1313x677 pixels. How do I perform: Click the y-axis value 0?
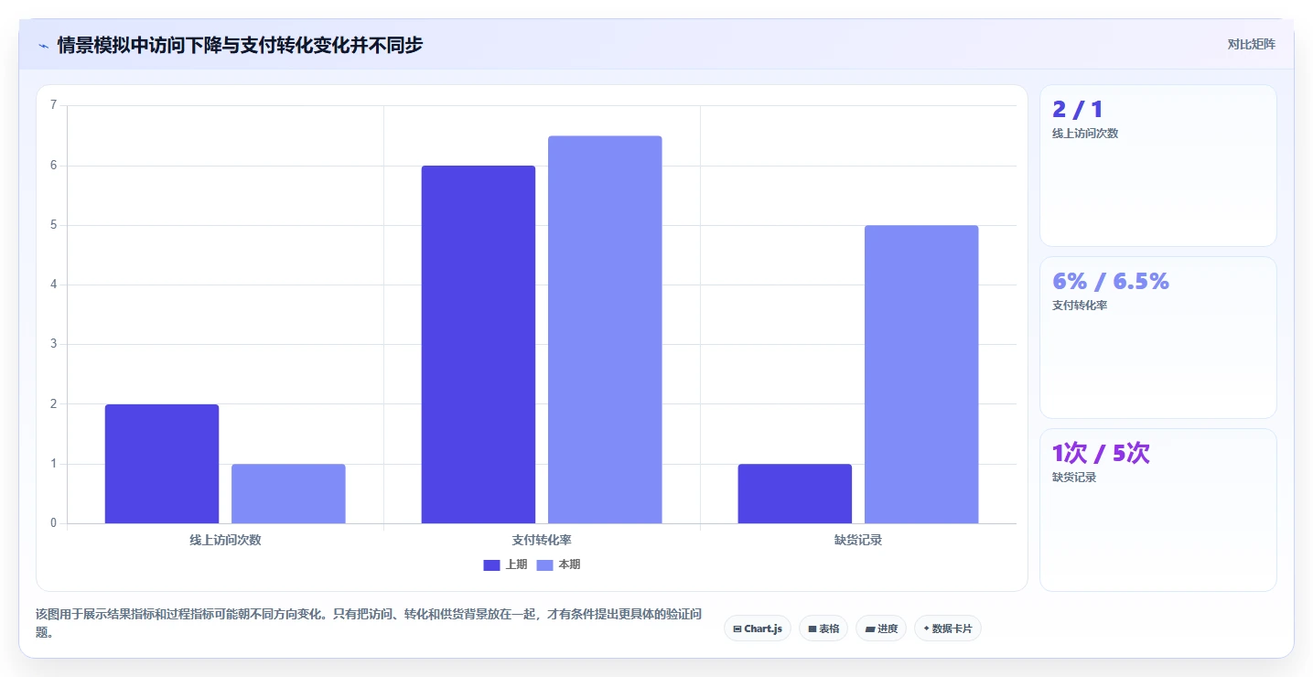(53, 523)
